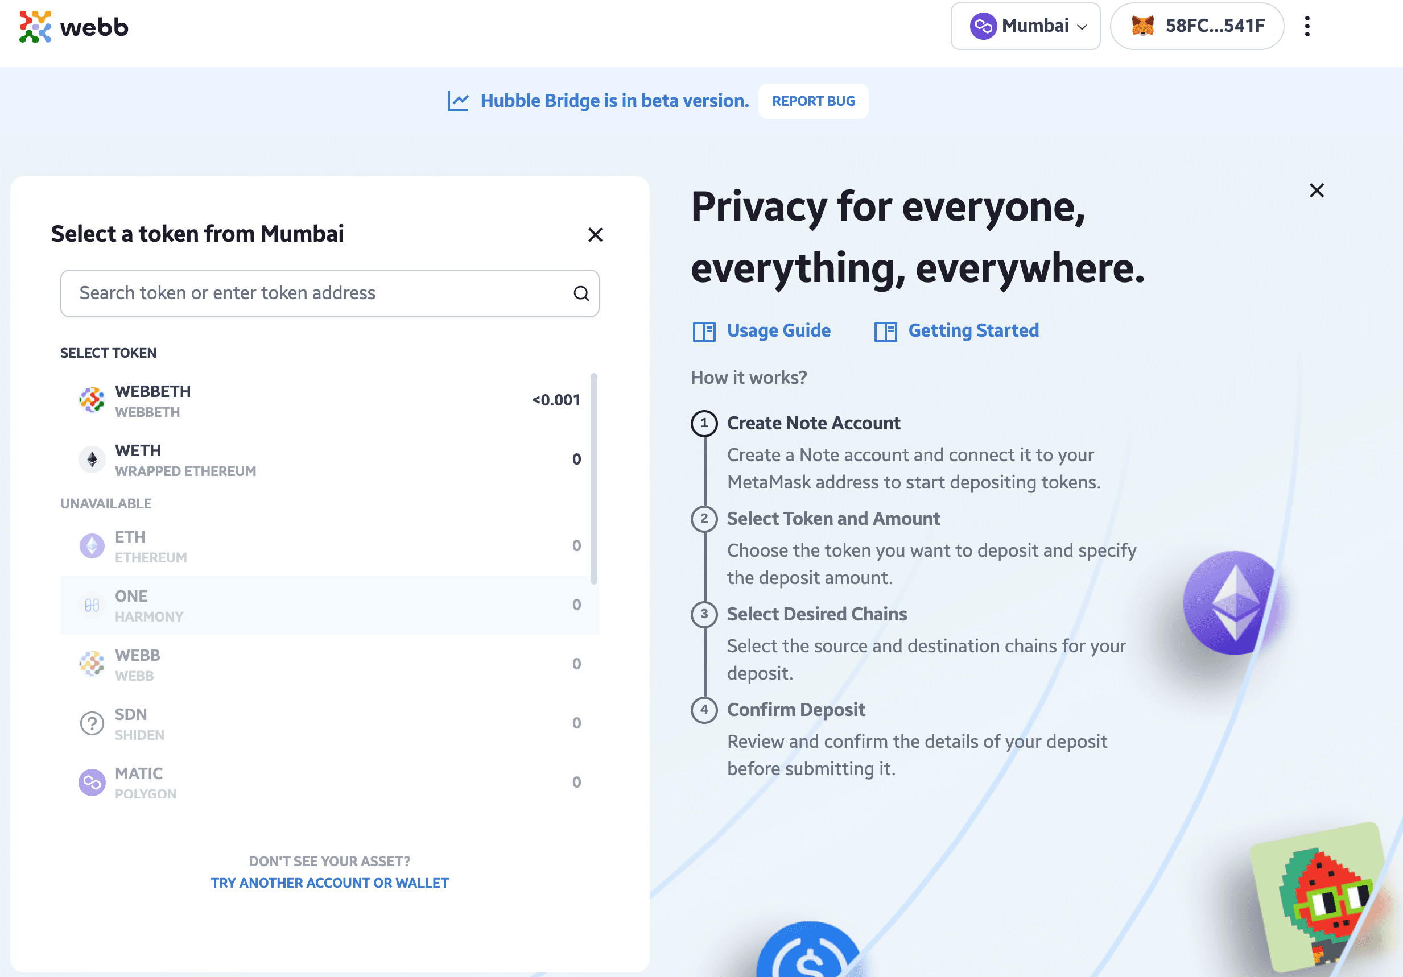Click the How it works? text
Image resolution: width=1403 pixels, height=977 pixels.
pos(749,378)
